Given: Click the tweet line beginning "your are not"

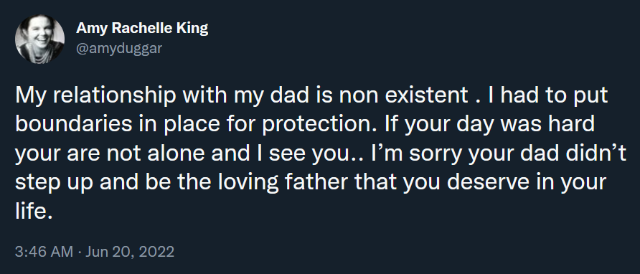Looking at the screenshot, I should click(321, 154).
